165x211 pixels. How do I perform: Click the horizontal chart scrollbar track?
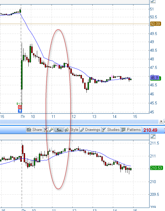[79, 122]
